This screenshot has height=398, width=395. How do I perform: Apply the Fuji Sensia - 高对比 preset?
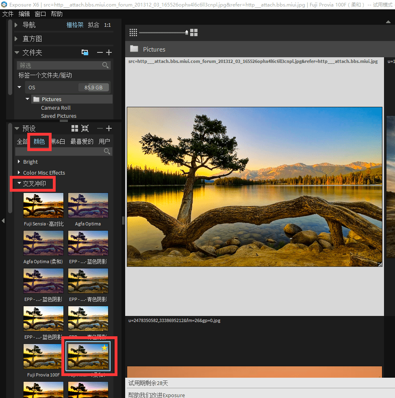click(x=43, y=205)
